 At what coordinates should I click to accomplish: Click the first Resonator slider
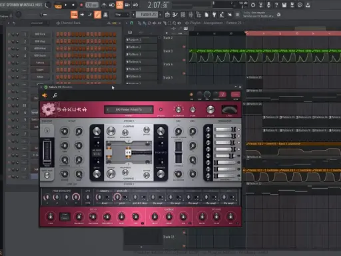[225, 129]
